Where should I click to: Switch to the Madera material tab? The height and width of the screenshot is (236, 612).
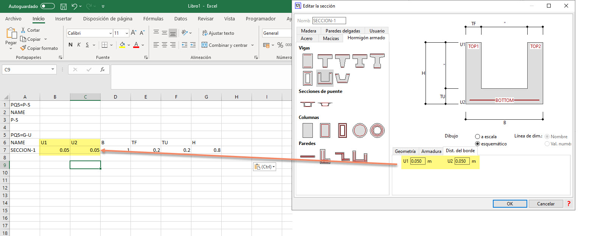pos(309,31)
